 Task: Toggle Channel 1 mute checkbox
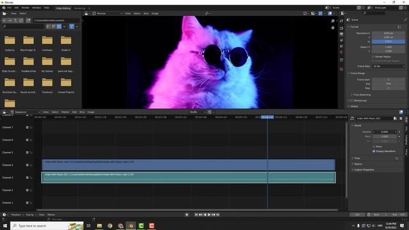point(27,203)
